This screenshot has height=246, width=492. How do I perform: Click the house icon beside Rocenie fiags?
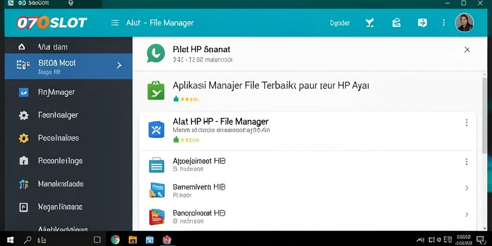tap(24, 161)
